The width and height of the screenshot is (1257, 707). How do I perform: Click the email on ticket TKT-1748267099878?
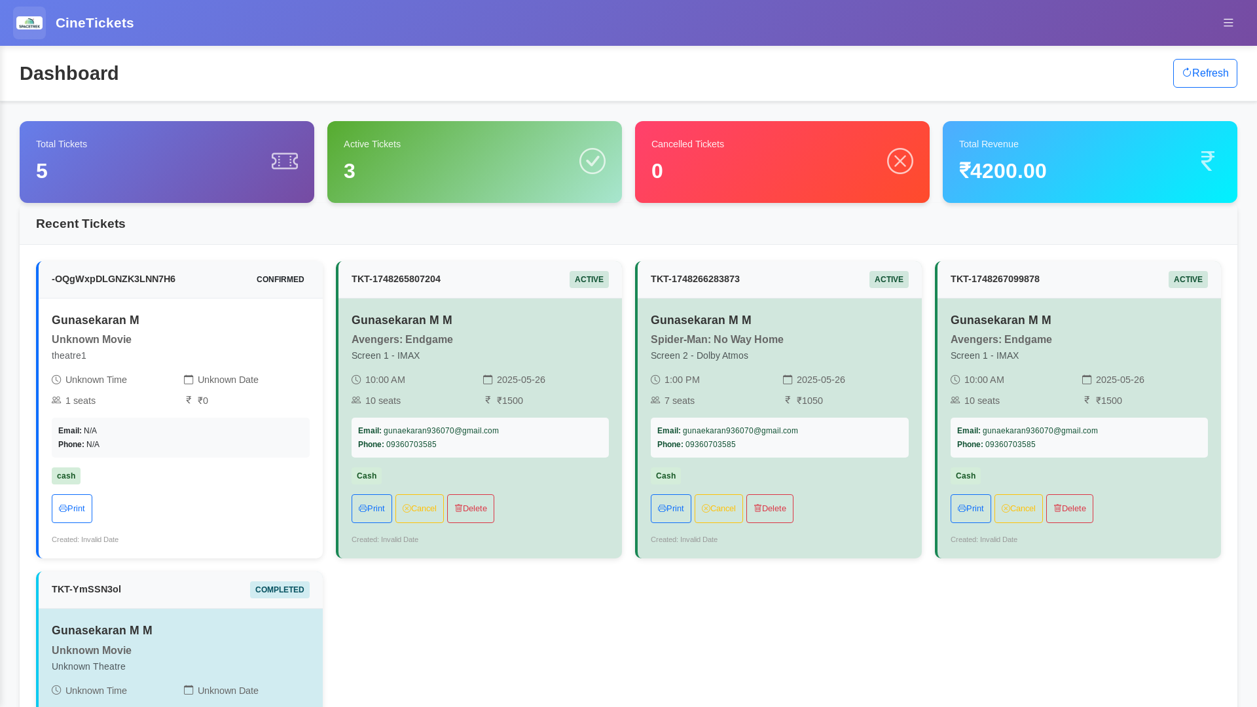(1040, 431)
